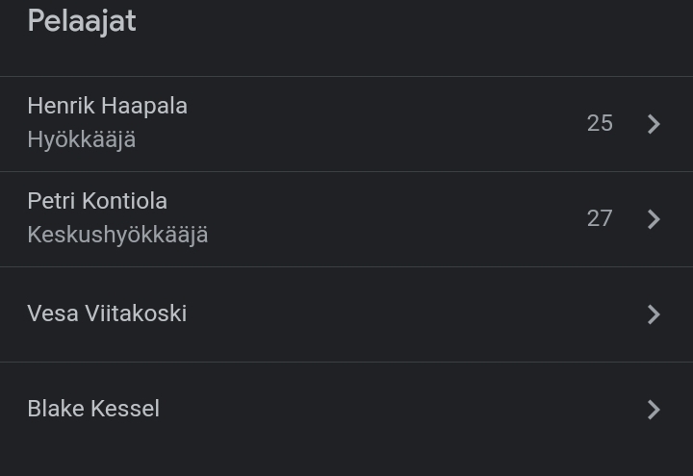Open Henrik Haapala's details via chevron arrow

click(654, 124)
